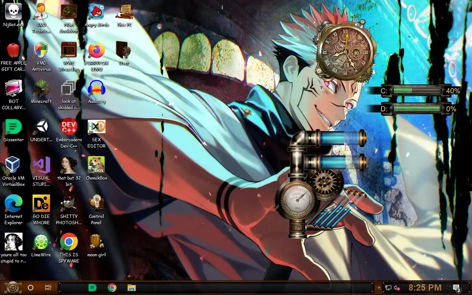Open Chrome from the taskbar

tap(112, 288)
